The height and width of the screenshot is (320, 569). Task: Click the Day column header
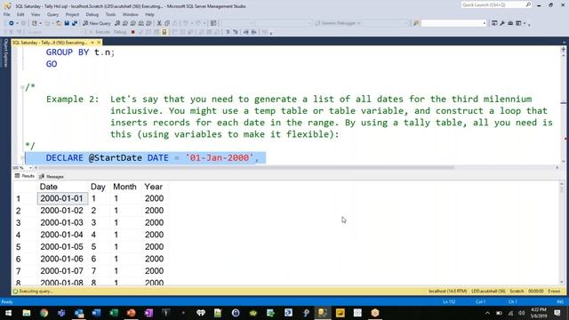pyautogui.click(x=98, y=187)
